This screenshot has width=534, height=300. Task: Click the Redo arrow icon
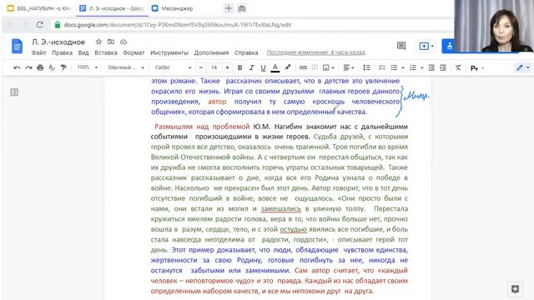28,67
